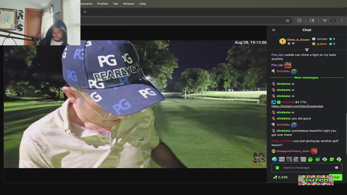Image resolution: width=347 pixels, height=195 pixels.
Task: Open the kickbot.com/tips/Suspendas link
Action: pos(297,106)
